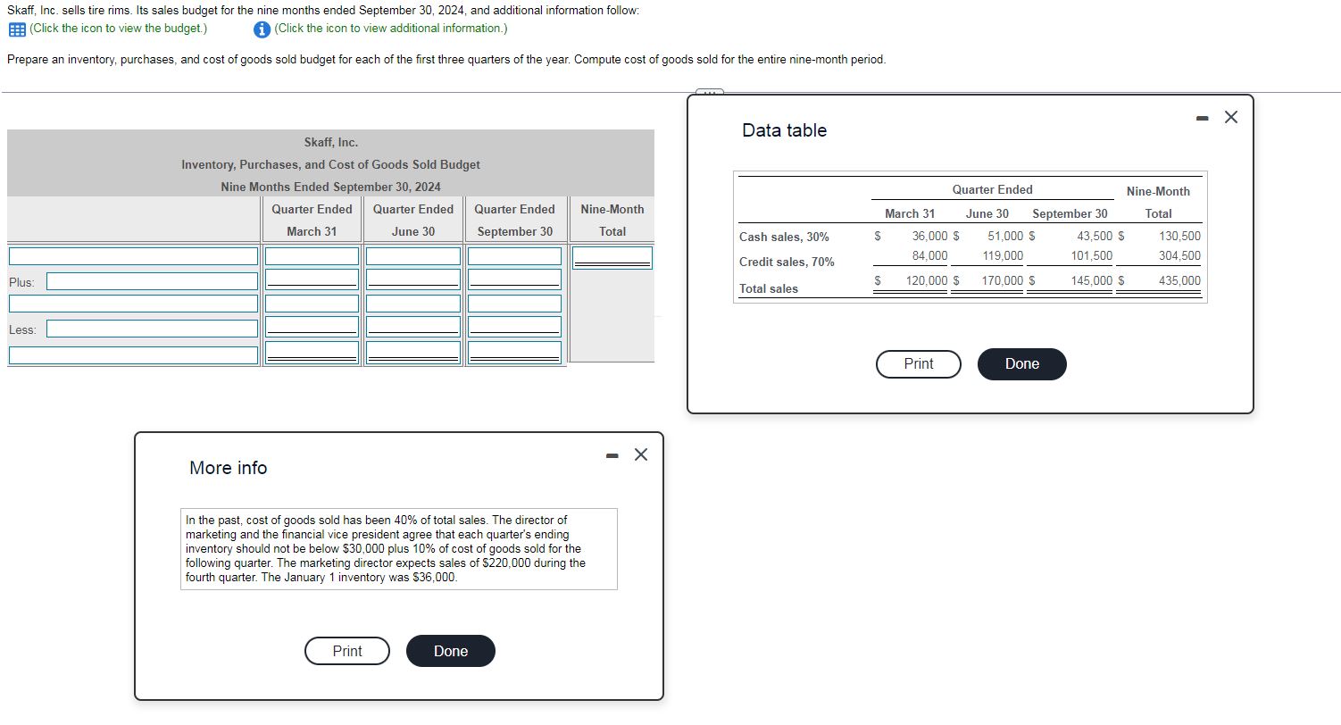Click the total sales value 145,000
This screenshot has width=1341, height=725.
1092,281
